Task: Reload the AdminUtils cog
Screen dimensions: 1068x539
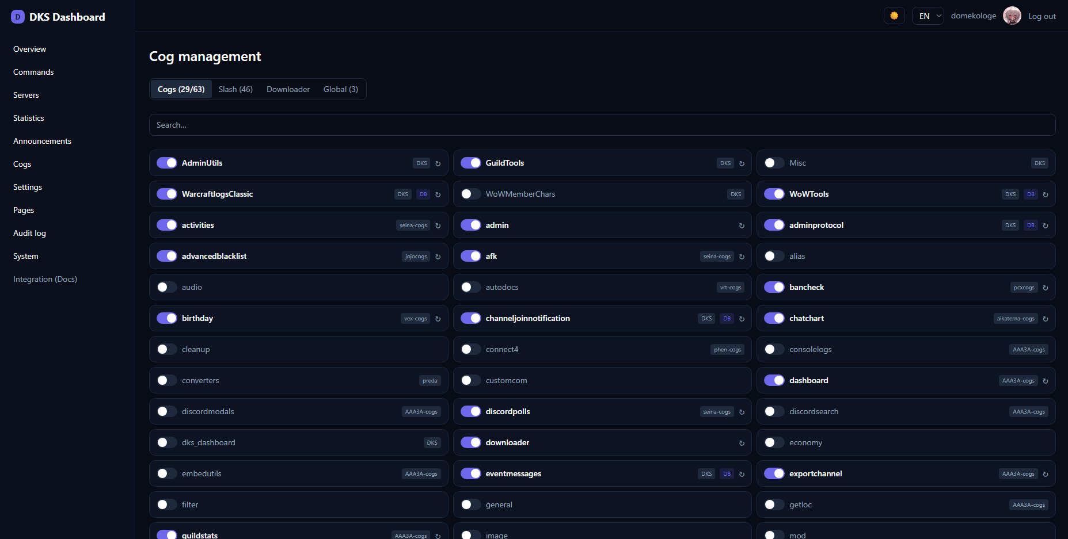Action: pyautogui.click(x=438, y=163)
